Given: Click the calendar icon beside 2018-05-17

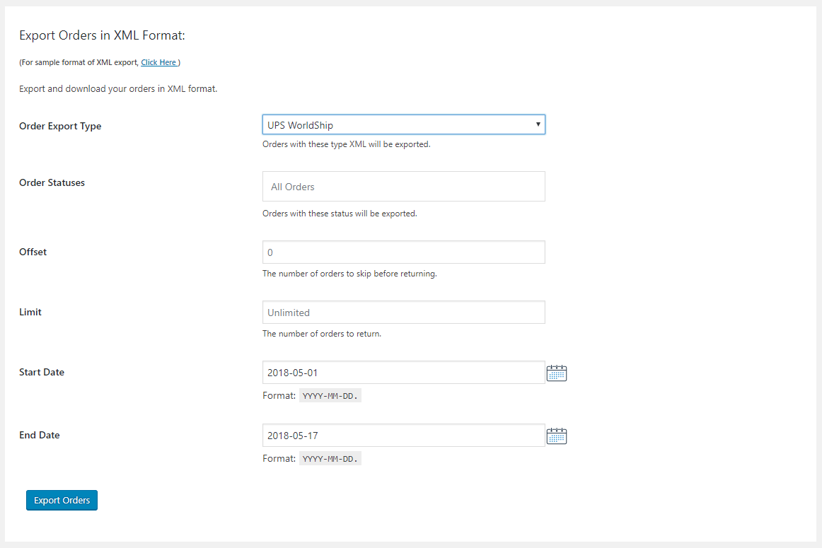Looking at the screenshot, I should point(557,436).
